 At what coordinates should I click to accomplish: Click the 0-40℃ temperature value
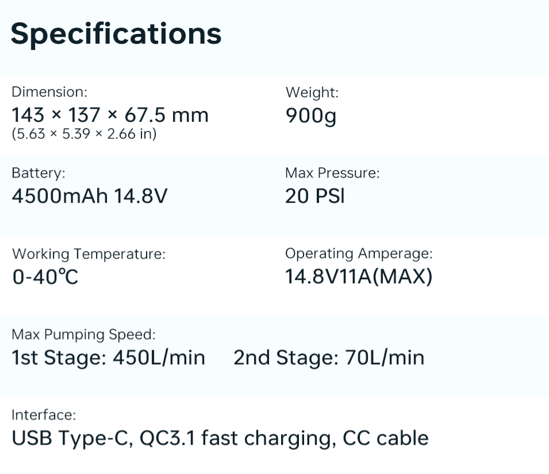coord(45,278)
